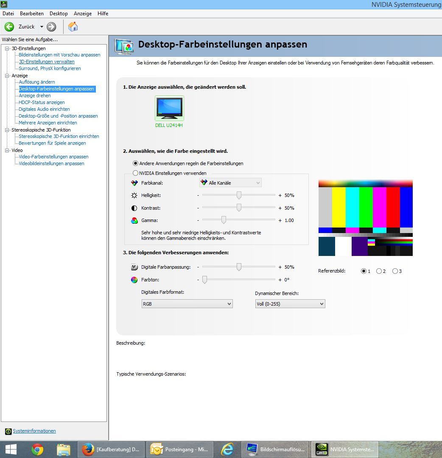Choose Referenzbild option 3
The height and width of the screenshot is (458, 442).
pos(395,271)
